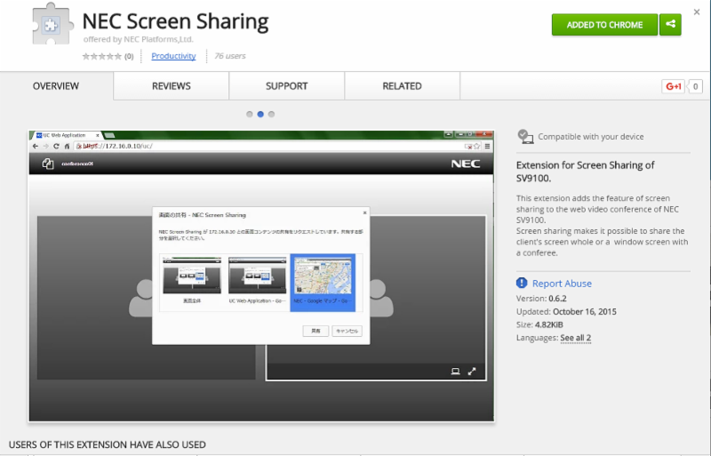
Task: Click the green share icon button
Action: [671, 25]
